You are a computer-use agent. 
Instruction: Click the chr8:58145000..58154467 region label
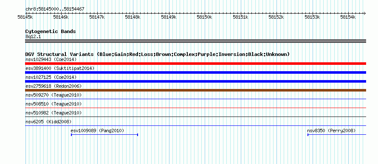click(55, 9)
